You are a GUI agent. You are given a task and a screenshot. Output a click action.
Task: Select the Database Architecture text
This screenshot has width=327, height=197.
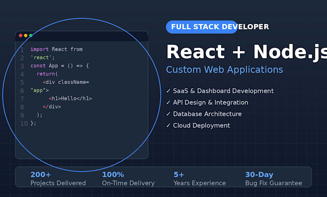tap(208, 114)
